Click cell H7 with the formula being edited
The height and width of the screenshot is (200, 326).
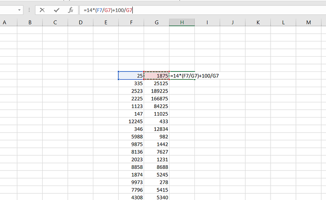click(182, 75)
